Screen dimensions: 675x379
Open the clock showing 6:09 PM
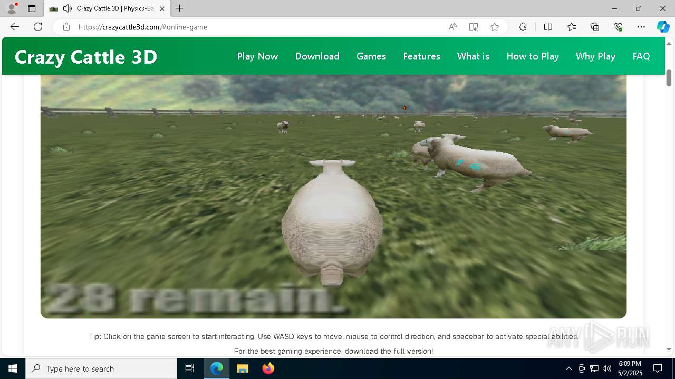pyautogui.click(x=630, y=368)
